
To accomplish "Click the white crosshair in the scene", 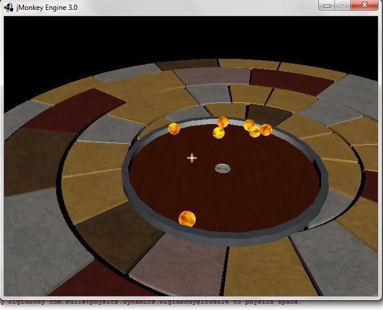I will click(191, 158).
